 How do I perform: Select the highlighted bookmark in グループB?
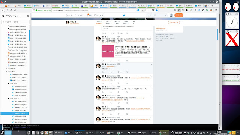15,113
